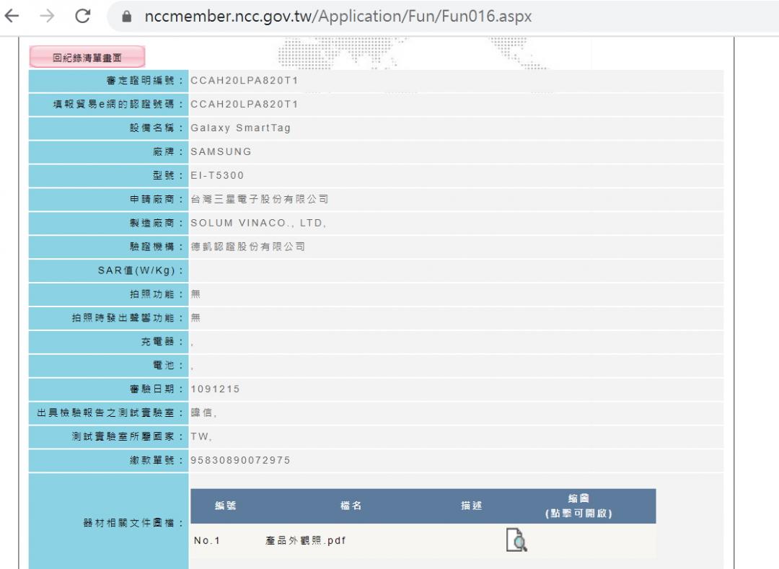This screenshot has height=569, width=779.
Task: Click the SAMSUNG brand value
Action: [221, 152]
